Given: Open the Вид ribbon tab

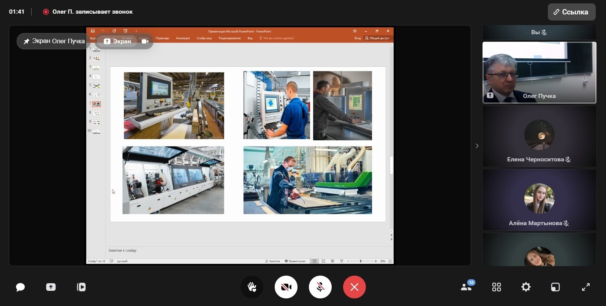Looking at the screenshot, I should click(x=250, y=38).
